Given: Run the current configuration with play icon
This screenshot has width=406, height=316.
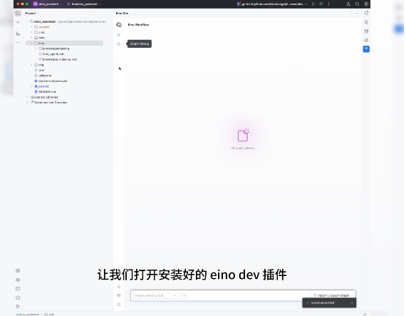Looking at the screenshot, I should click(313, 4).
